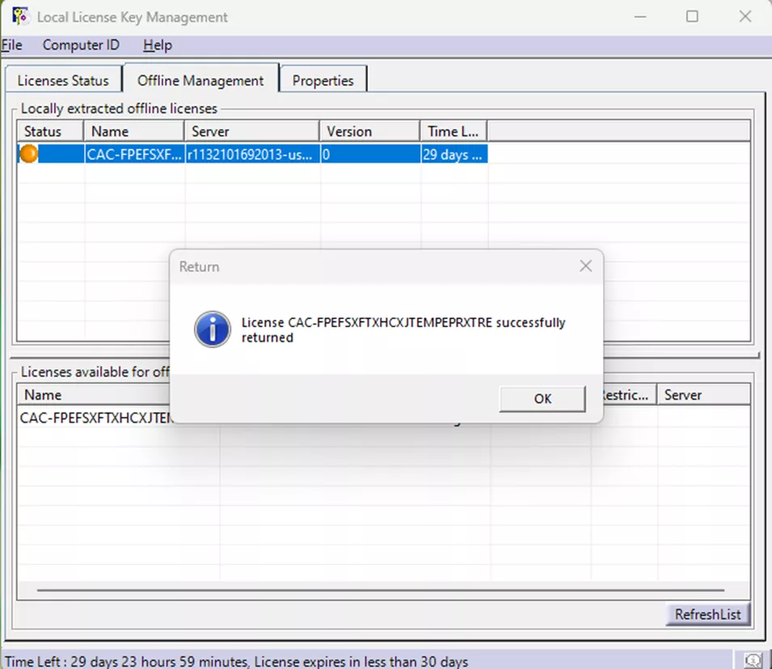Switch to the Licenses Status tab
772x669 pixels.
tap(63, 80)
